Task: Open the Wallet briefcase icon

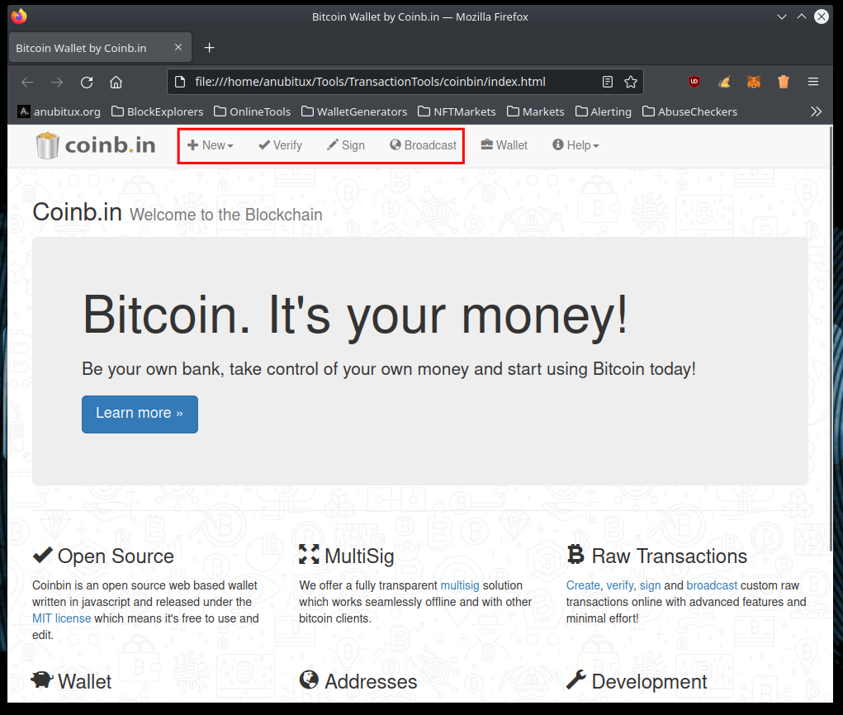Action: point(486,144)
